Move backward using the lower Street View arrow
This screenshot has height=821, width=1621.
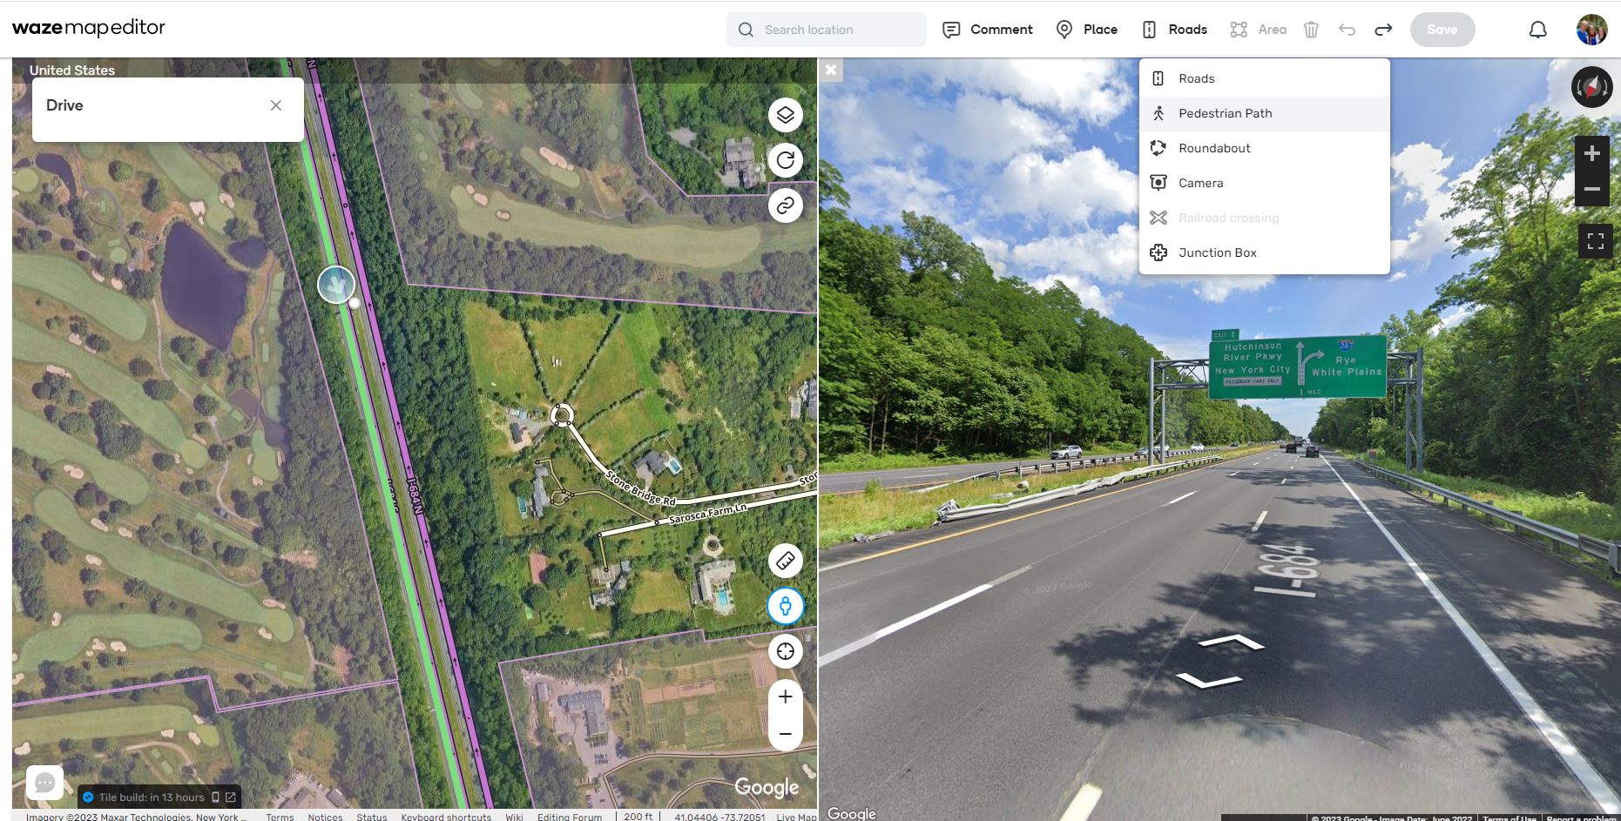tap(1209, 680)
